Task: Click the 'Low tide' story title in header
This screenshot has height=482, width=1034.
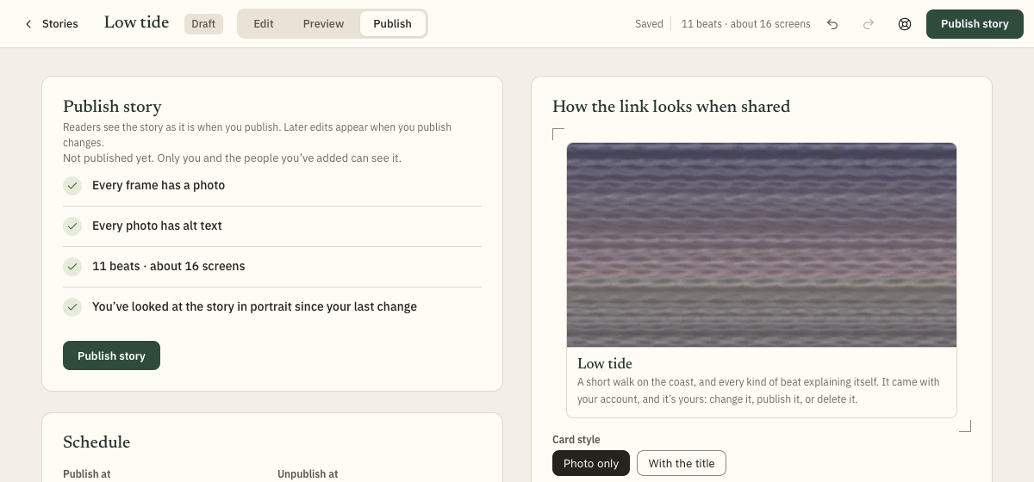Action: [x=136, y=23]
